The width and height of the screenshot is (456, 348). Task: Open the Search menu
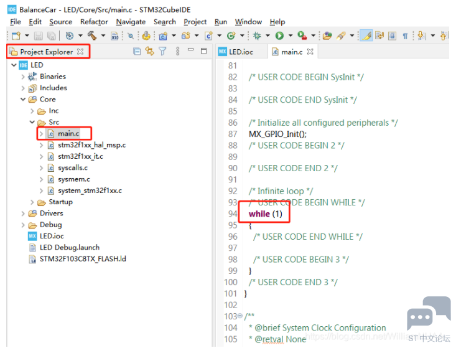coord(165,22)
